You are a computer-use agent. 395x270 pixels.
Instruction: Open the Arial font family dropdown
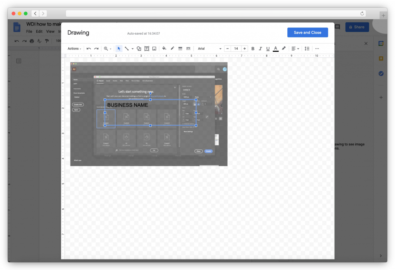208,48
